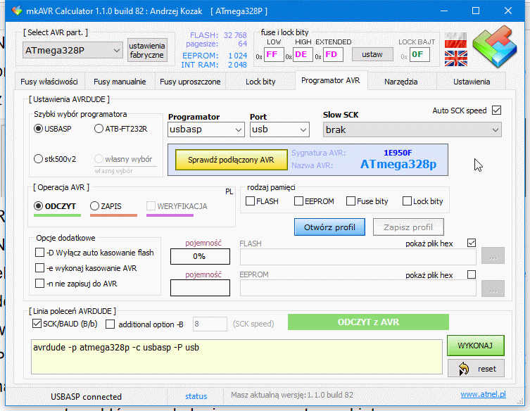Toggle the Auto SCK speed checkbox

[x=496, y=110]
